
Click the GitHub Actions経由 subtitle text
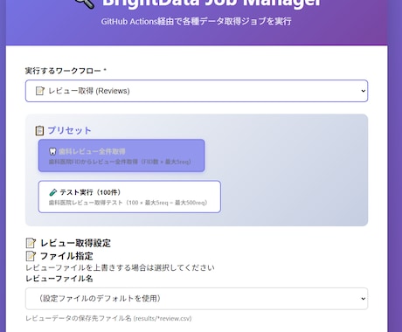point(196,22)
